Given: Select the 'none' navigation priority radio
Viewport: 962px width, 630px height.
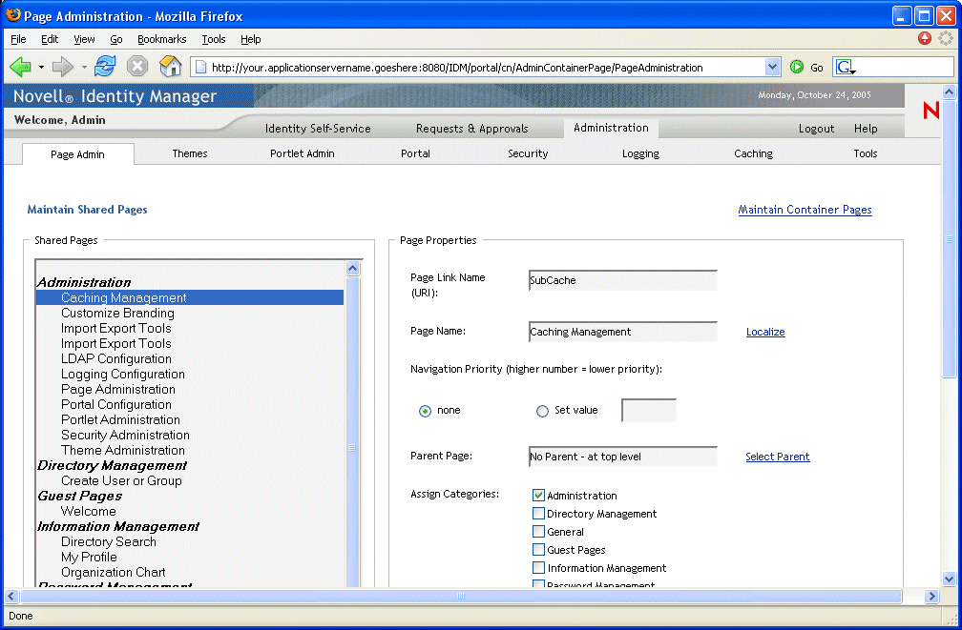Looking at the screenshot, I should point(425,411).
